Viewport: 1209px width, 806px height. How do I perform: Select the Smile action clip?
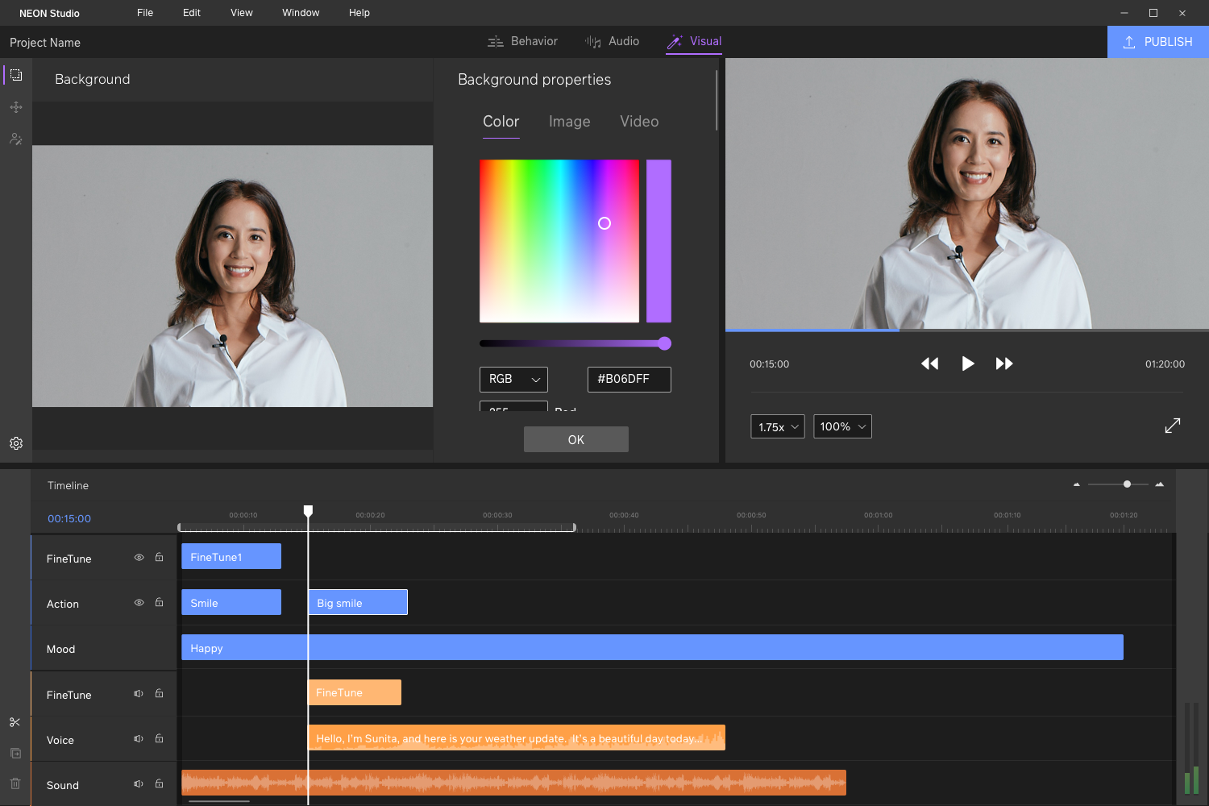click(x=231, y=602)
